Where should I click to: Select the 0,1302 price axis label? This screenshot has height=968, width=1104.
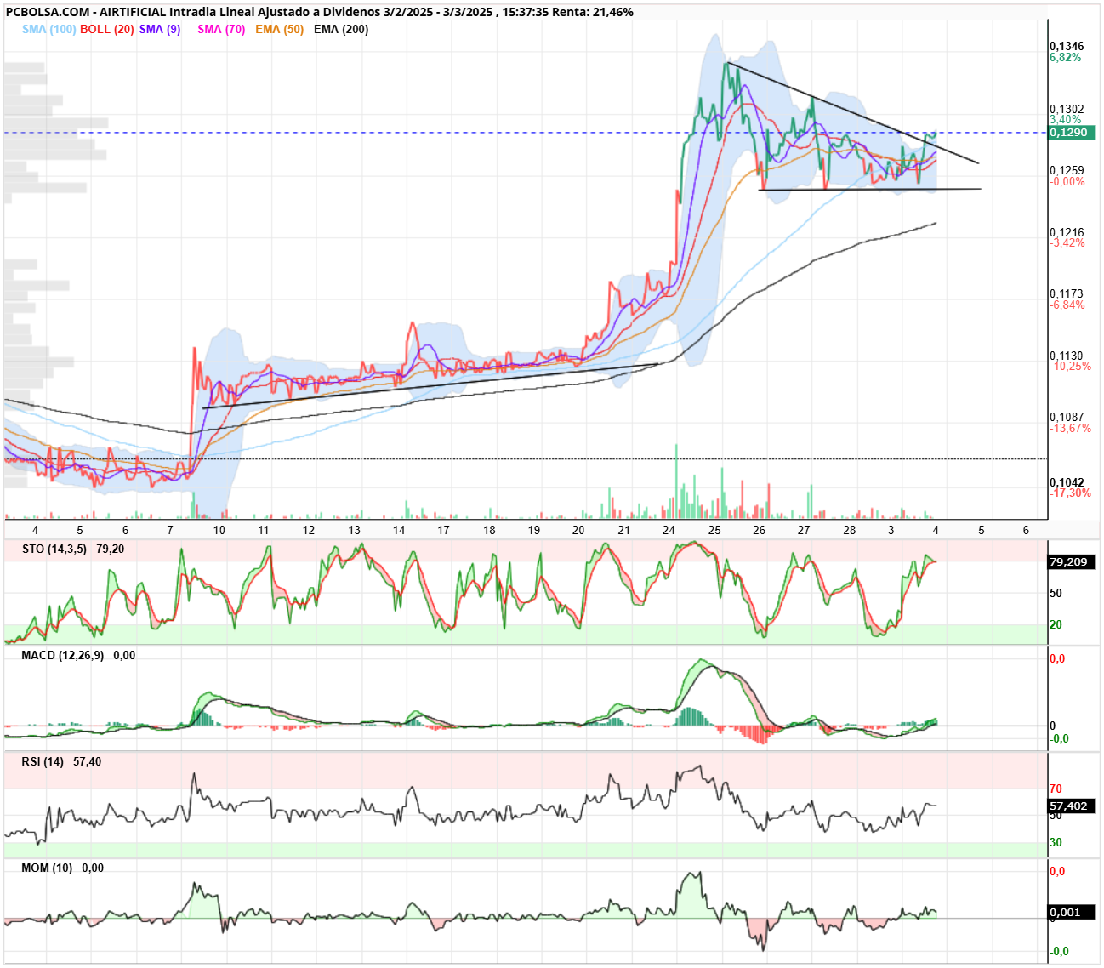pos(1067,110)
